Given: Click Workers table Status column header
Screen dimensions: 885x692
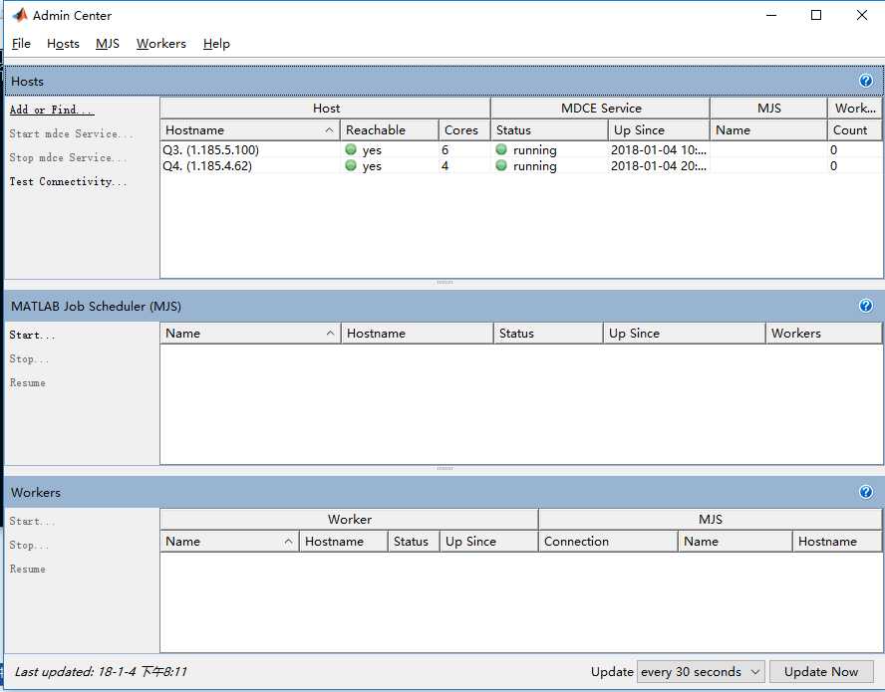Looking at the screenshot, I should click(414, 541).
